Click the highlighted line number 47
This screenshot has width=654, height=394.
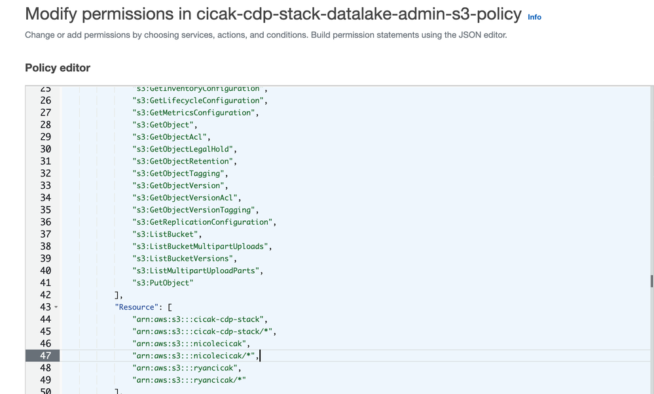44,355
